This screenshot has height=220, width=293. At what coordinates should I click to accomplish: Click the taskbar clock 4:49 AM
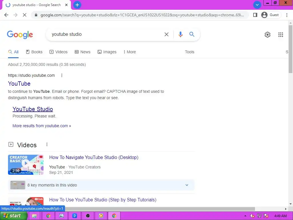click(280, 216)
